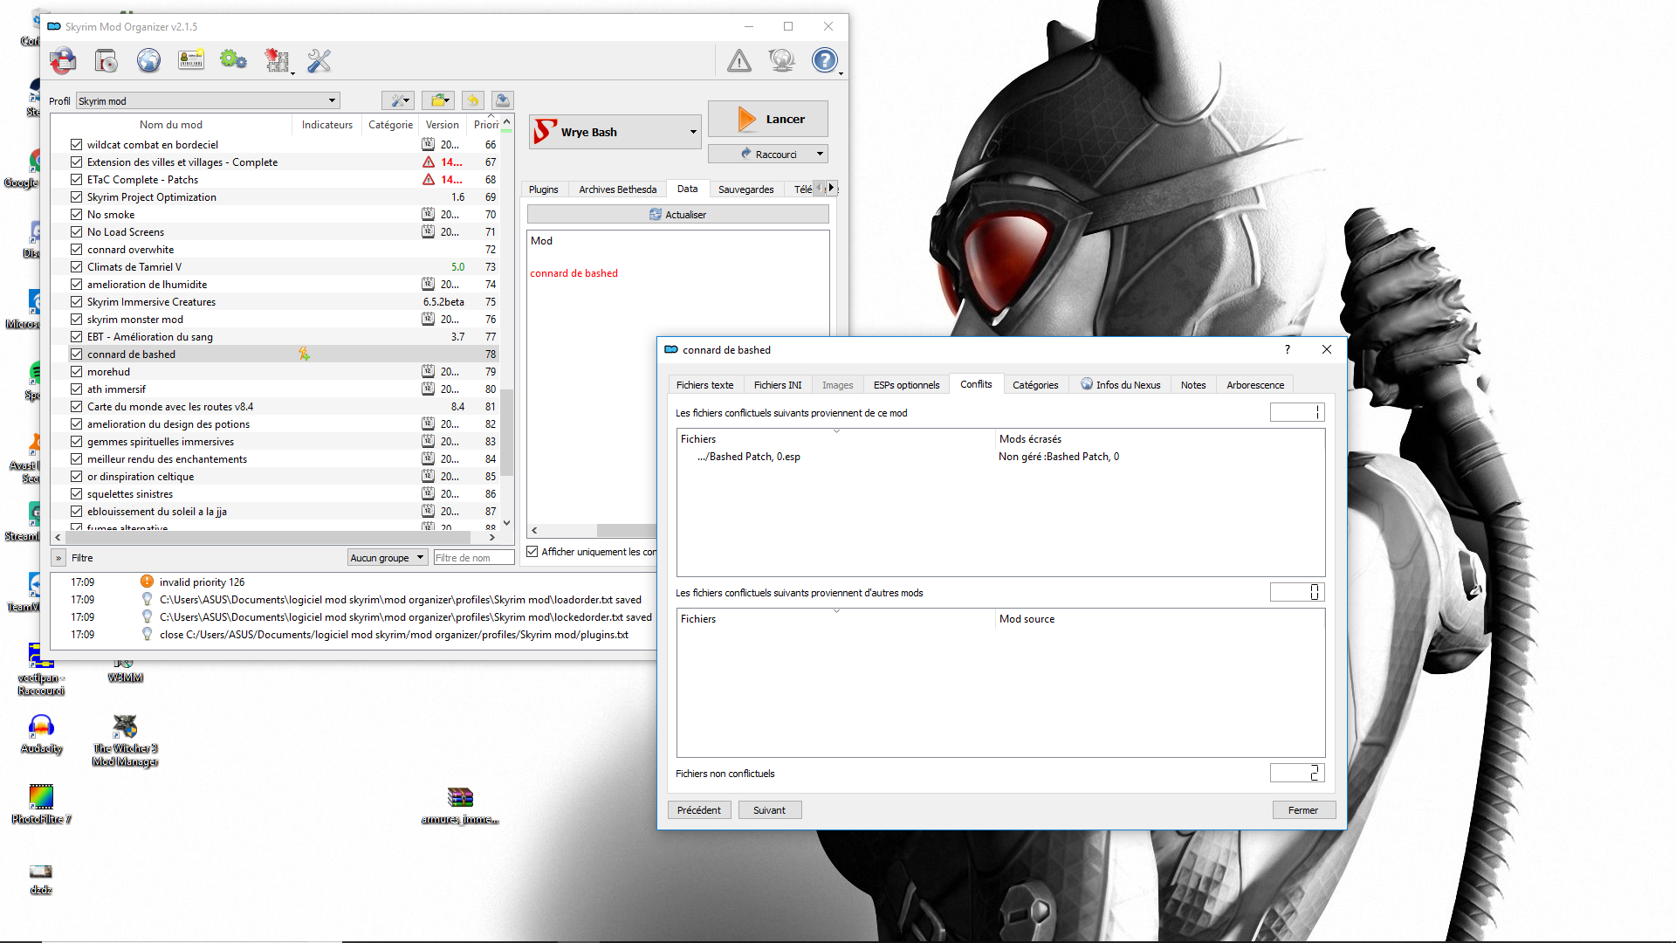
Task: Click the Infos du Nexus tab
Action: coord(1121,385)
